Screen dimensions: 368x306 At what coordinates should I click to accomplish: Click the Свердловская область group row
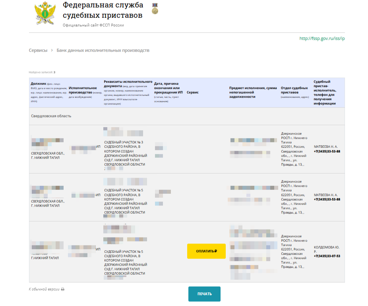(187, 116)
